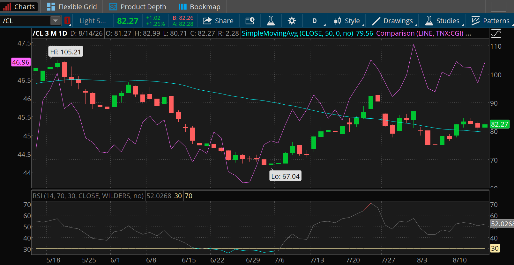Click the Hi: 105.21 bubble
This screenshot has height=265, width=514.
coord(66,52)
